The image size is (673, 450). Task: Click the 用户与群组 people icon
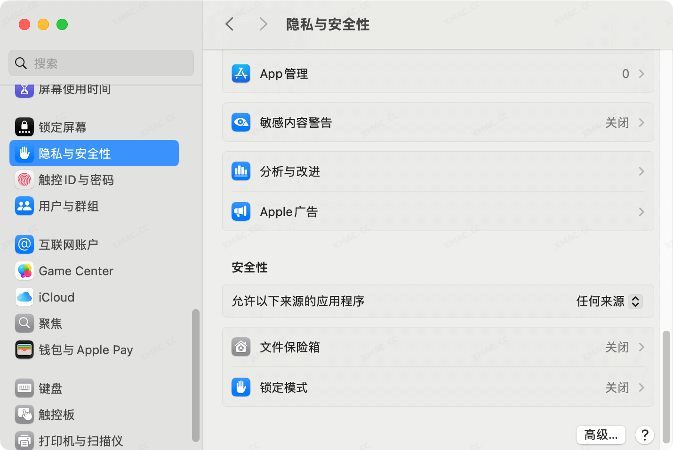[x=24, y=206]
